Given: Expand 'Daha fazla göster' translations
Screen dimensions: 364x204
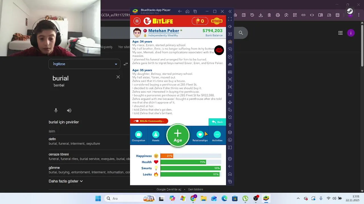Looking at the screenshot, I should pyautogui.click(x=66, y=181).
